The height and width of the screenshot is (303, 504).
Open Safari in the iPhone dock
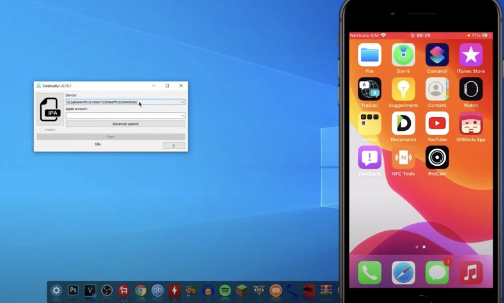(x=403, y=273)
